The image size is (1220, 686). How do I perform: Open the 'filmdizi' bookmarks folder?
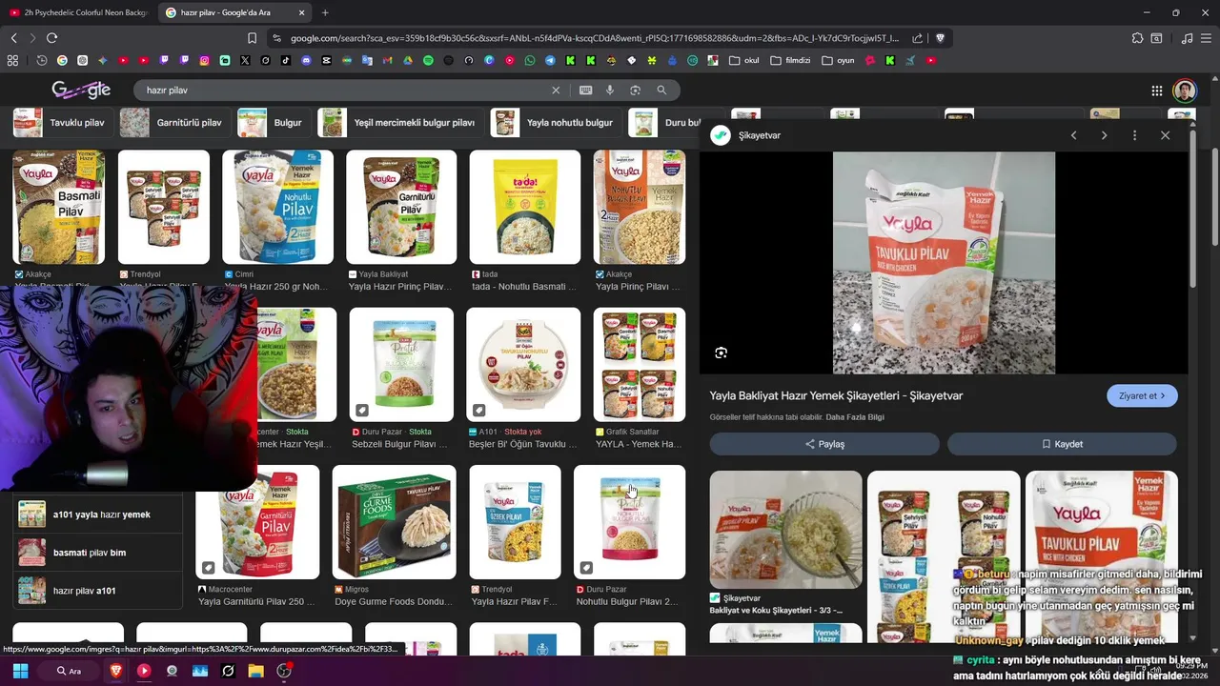[791, 60]
